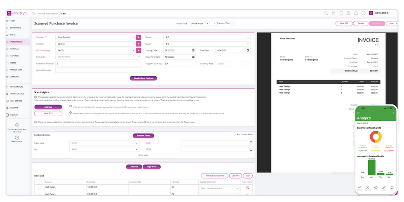Click the back arrow beside Invoice Automation
This screenshot has height=202, width=404.
[x=33, y=13]
